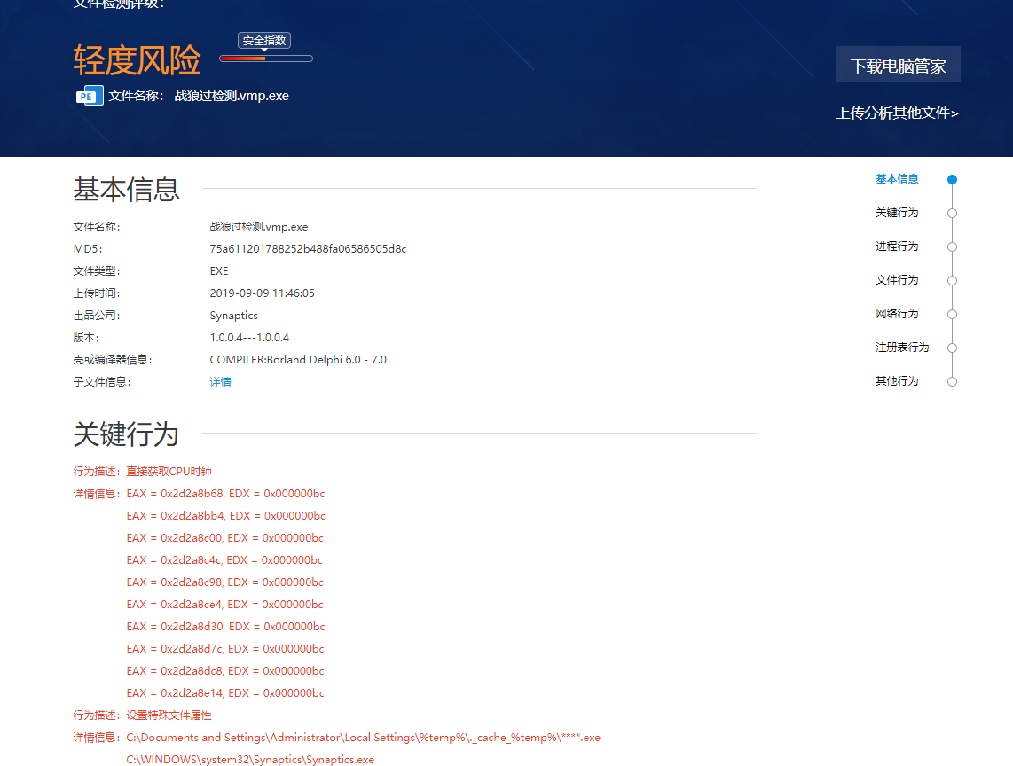Click line EAX = 0x2d2a8d30
Viewport: 1013px width, 766px height.
tap(225, 627)
